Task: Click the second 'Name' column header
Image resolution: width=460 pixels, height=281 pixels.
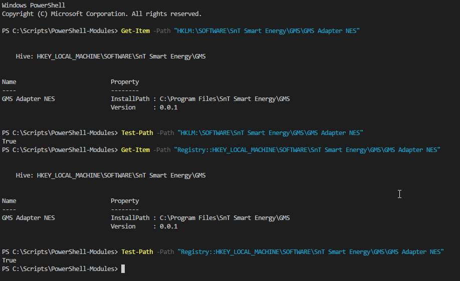Action: click(9, 201)
